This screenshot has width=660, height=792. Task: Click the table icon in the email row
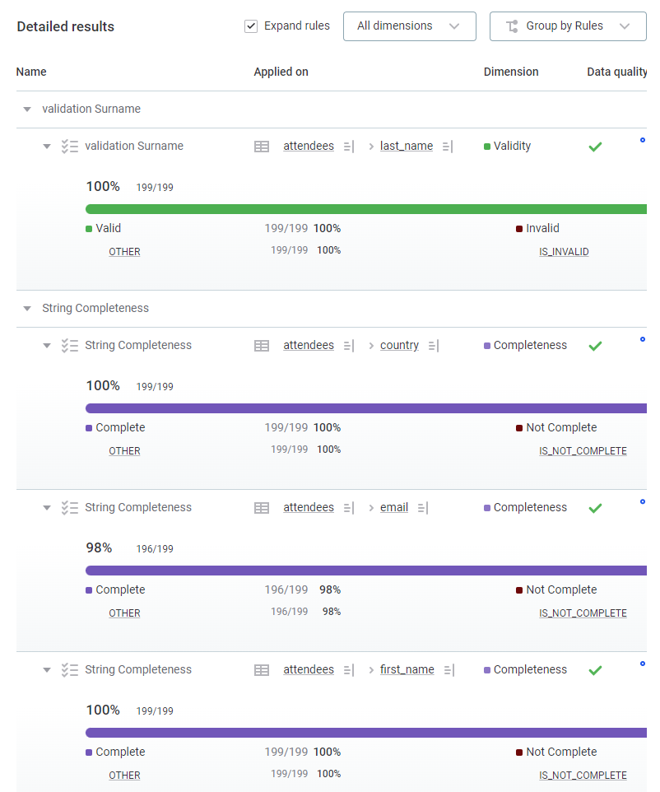click(x=262, y=508)
